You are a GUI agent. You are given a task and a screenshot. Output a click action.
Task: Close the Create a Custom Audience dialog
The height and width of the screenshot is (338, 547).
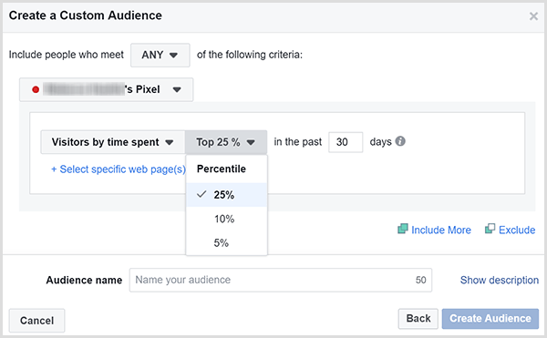point(533,16)
